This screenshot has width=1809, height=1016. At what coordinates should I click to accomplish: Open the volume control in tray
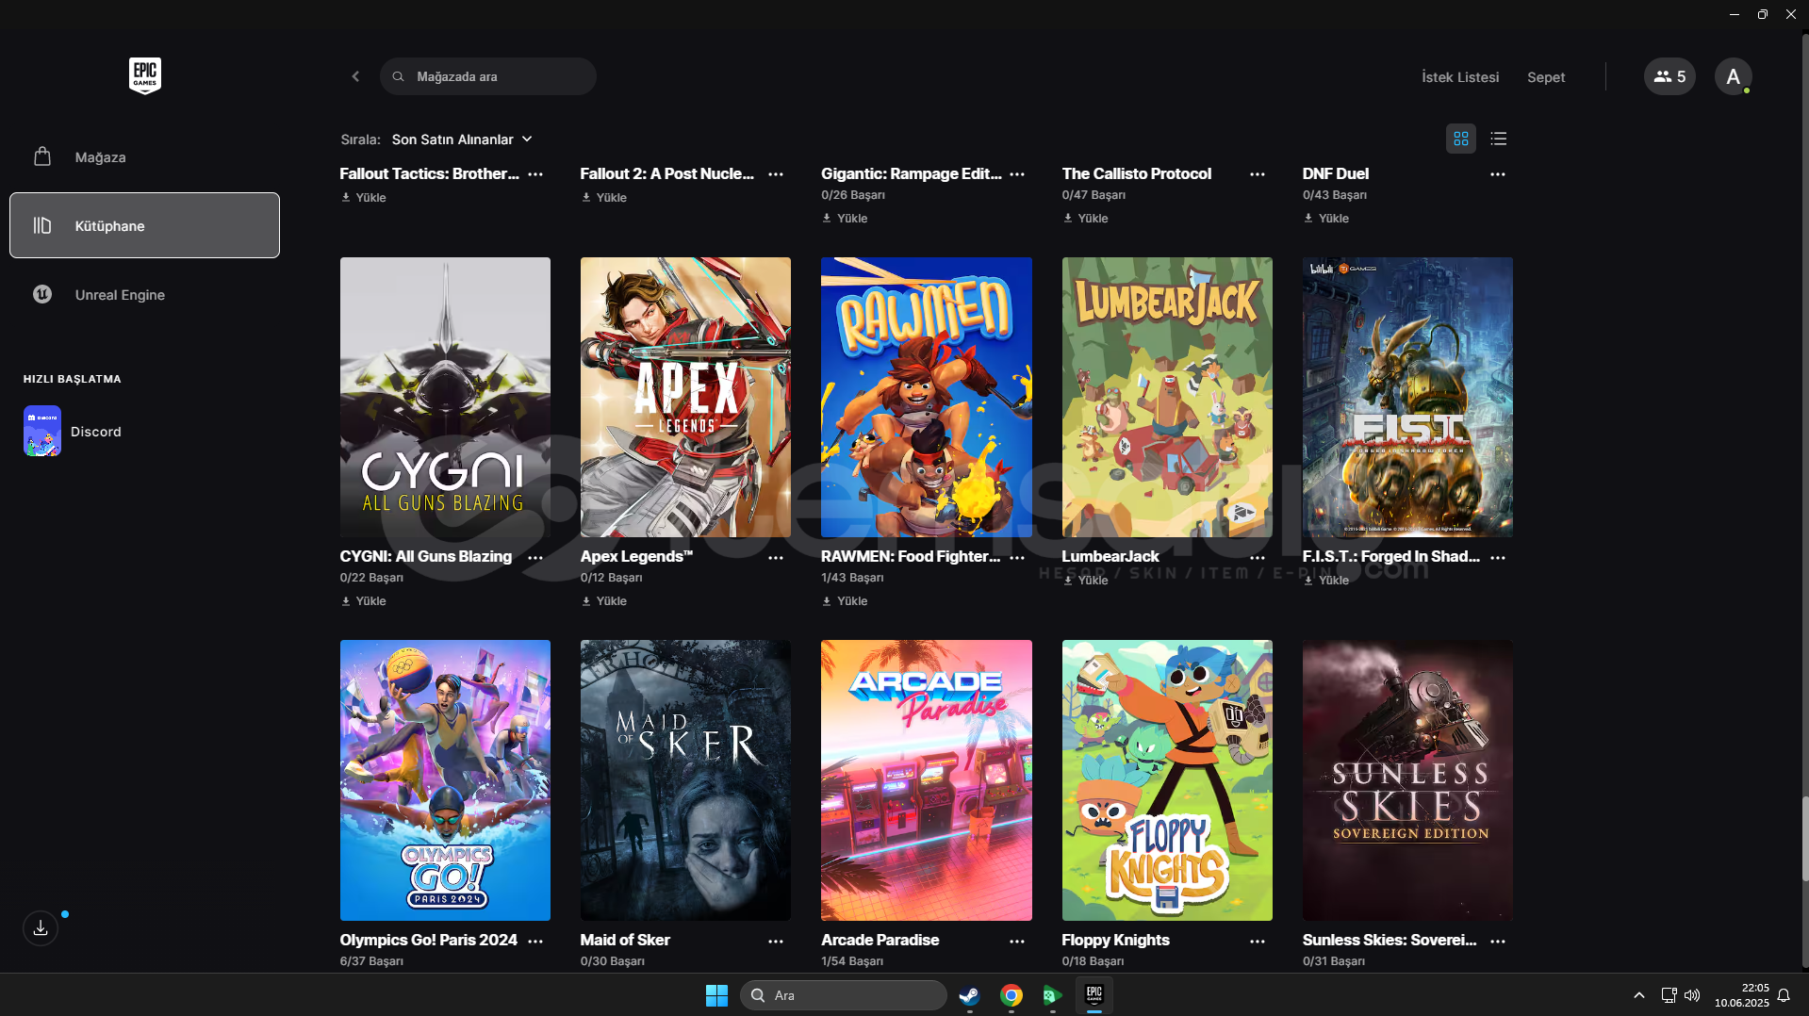click(1692, 995)
